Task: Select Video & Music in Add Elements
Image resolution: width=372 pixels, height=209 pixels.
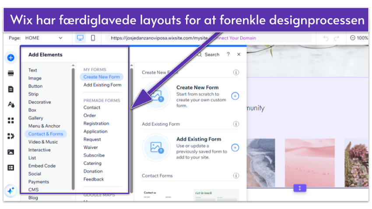Action: (43, 142)
